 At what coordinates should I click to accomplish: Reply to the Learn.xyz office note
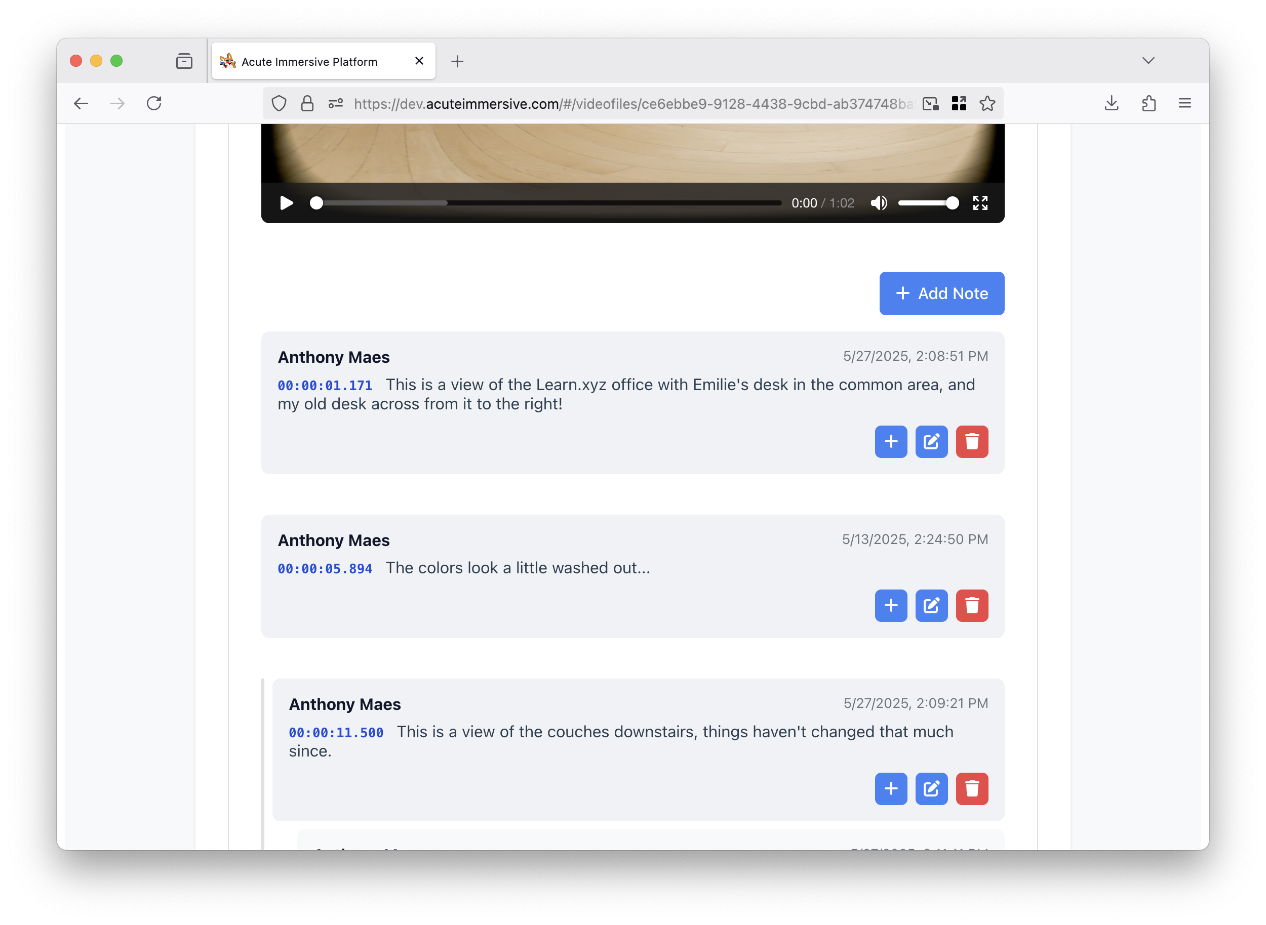pyautogui.click(x=891, y=442)
